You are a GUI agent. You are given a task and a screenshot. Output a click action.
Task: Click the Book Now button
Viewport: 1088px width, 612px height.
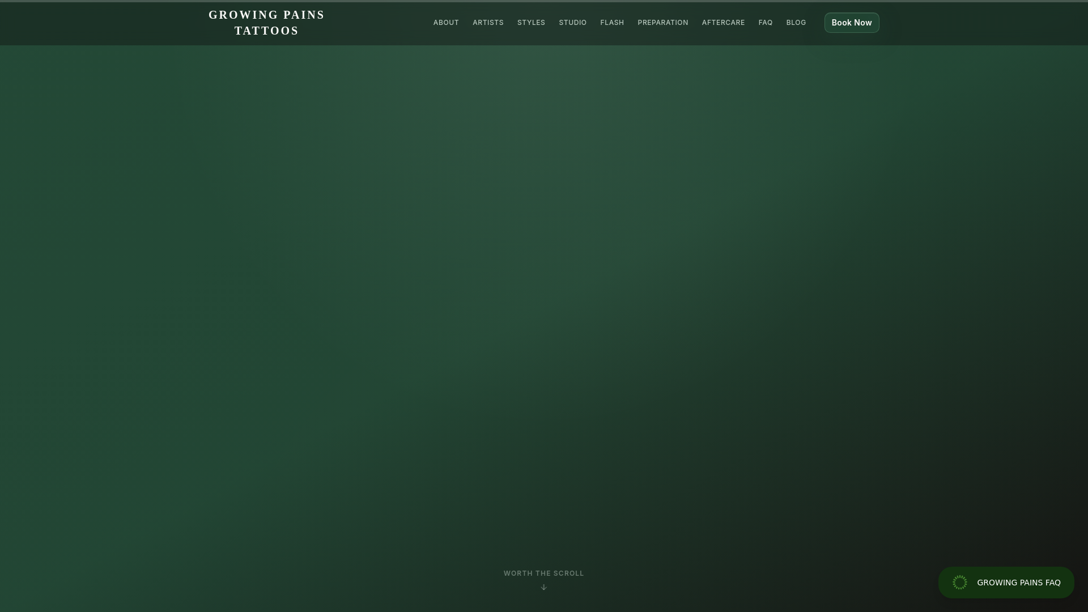(851, 23)
